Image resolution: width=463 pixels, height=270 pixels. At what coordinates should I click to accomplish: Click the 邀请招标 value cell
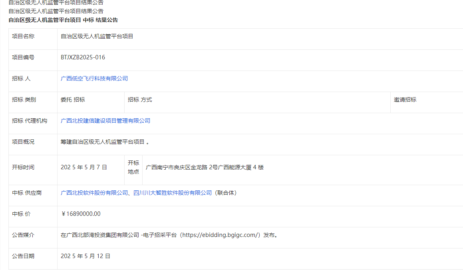coord(427,102)
